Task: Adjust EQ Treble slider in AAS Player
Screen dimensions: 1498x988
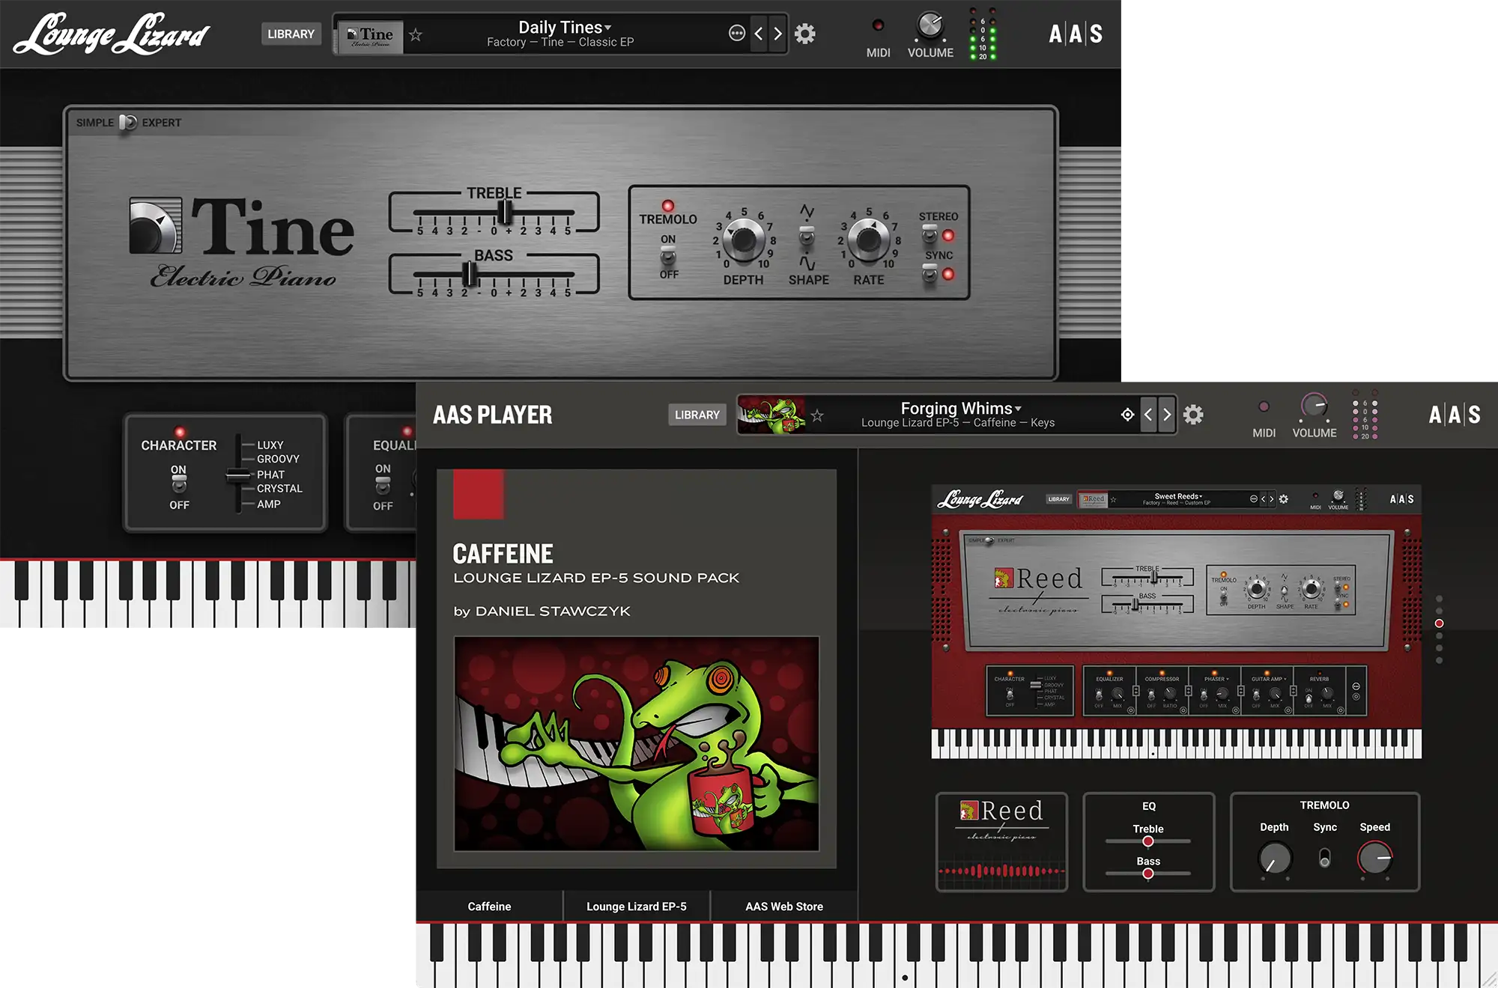Action: click(1147, 841)
